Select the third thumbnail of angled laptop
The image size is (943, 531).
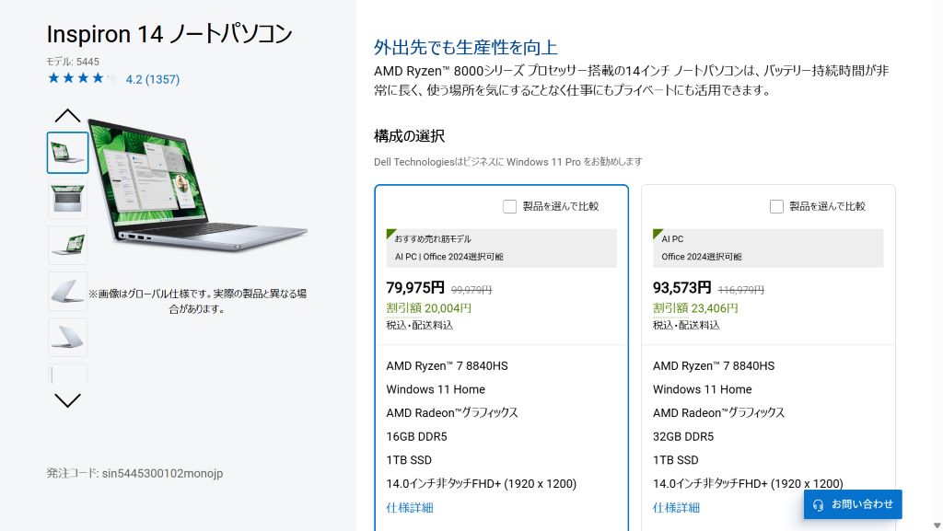point(67,245)
